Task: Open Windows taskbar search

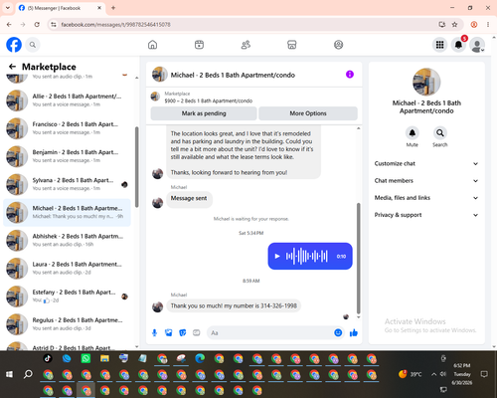Action: pyautogui.click(x=28, y=374)
